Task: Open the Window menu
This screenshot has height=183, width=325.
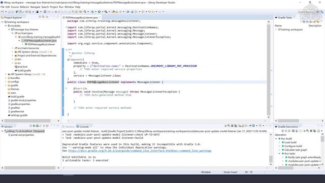Action: click(69, 7)
